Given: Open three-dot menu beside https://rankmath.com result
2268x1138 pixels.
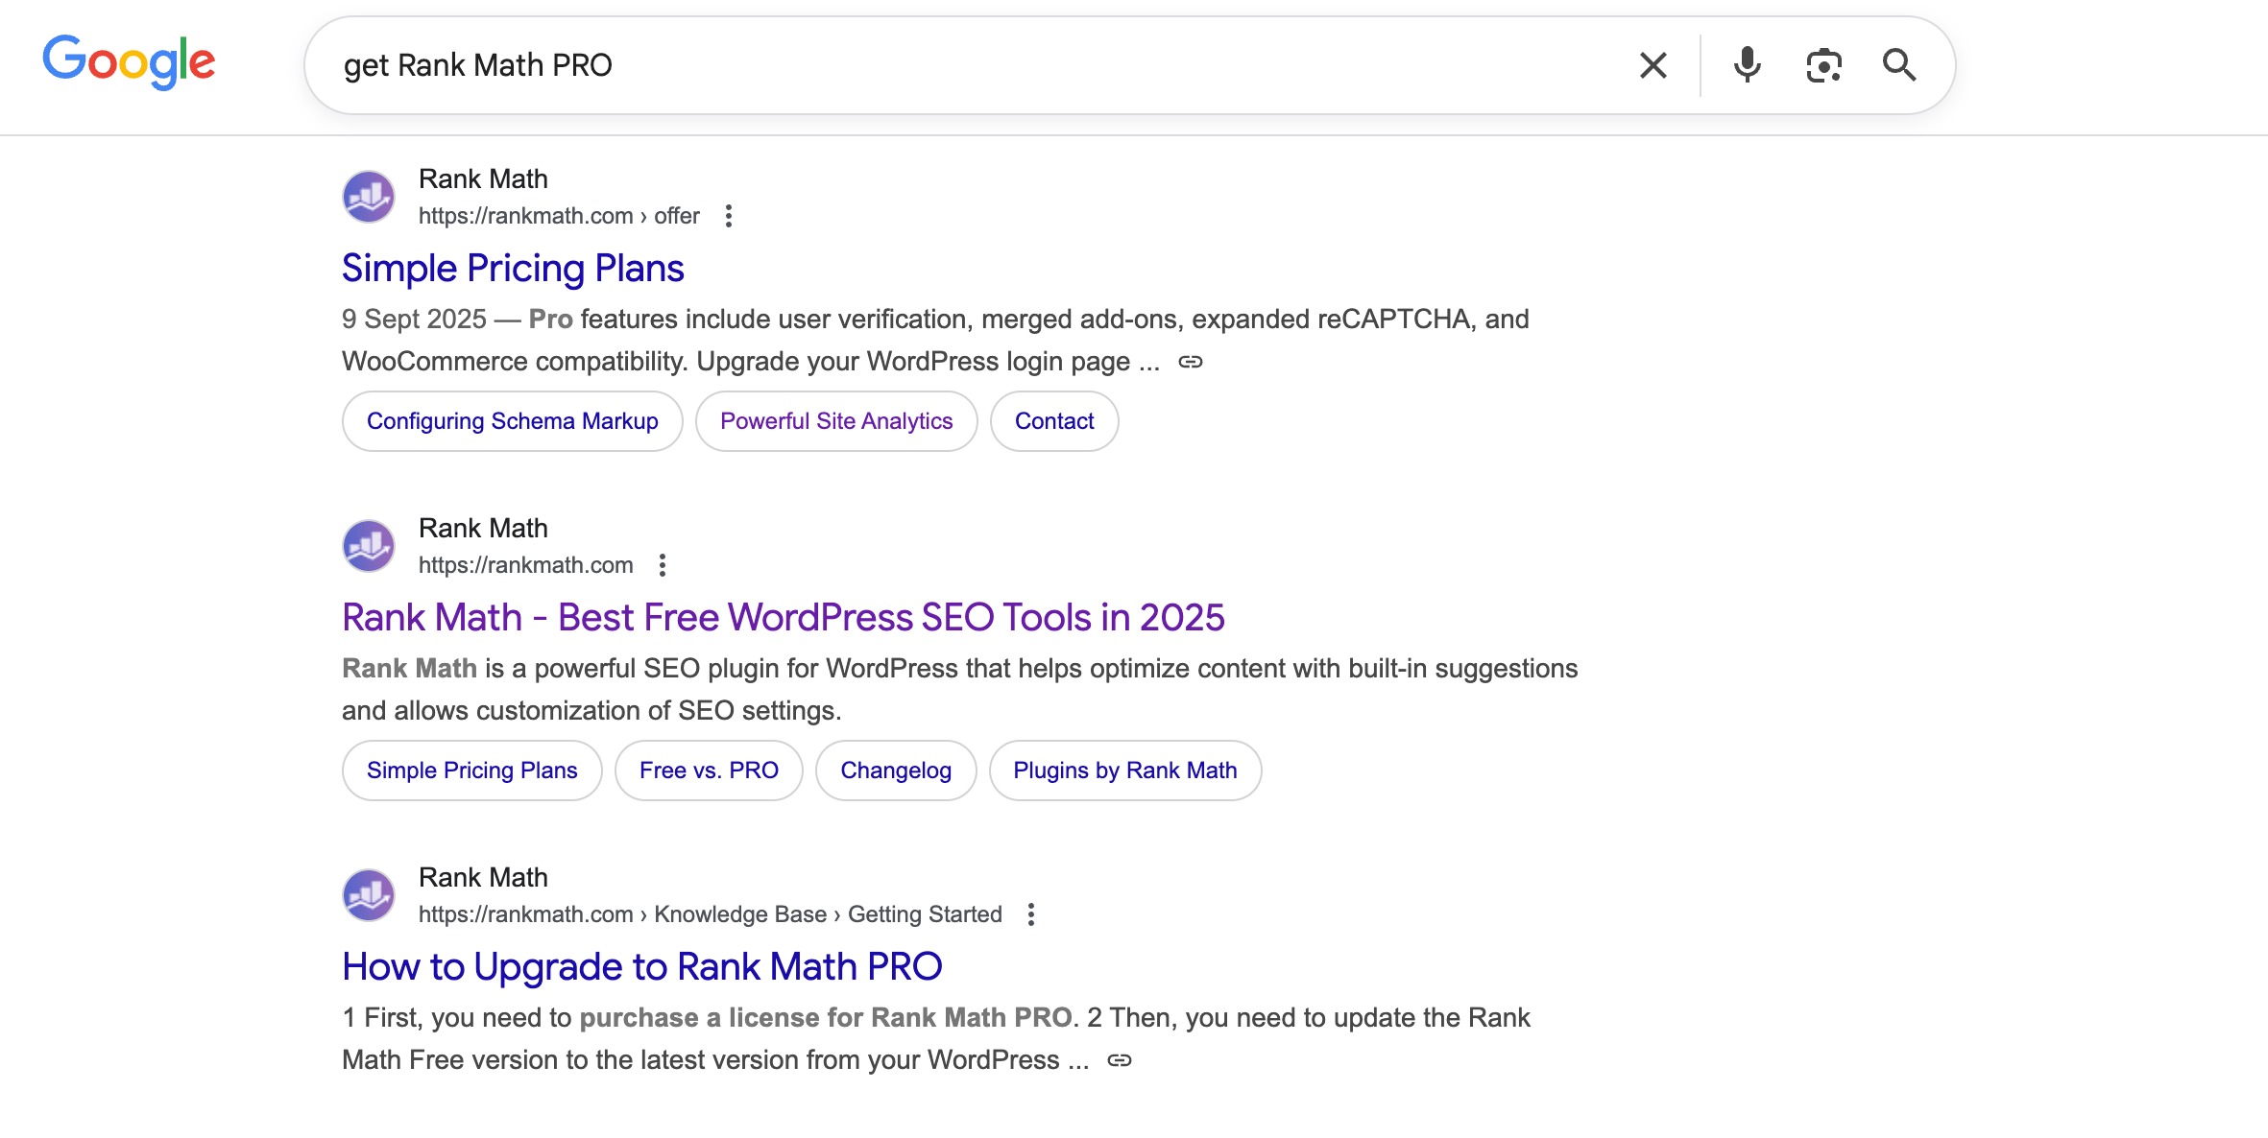Looking at the screenshot, I should click(x=662, y=565).
